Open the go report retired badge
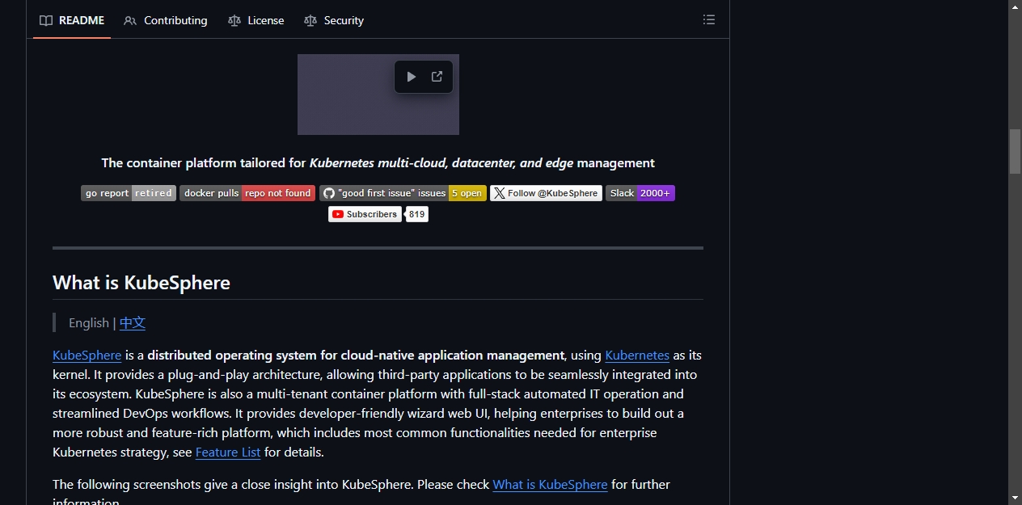This screenshot has height=505, width=1022. [x=129, y=193]
